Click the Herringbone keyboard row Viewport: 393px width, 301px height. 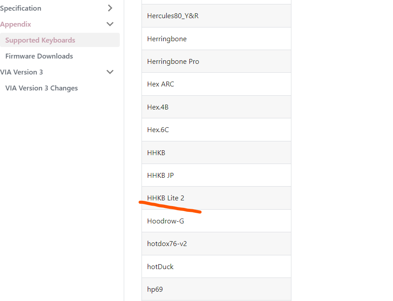point(216,39)
